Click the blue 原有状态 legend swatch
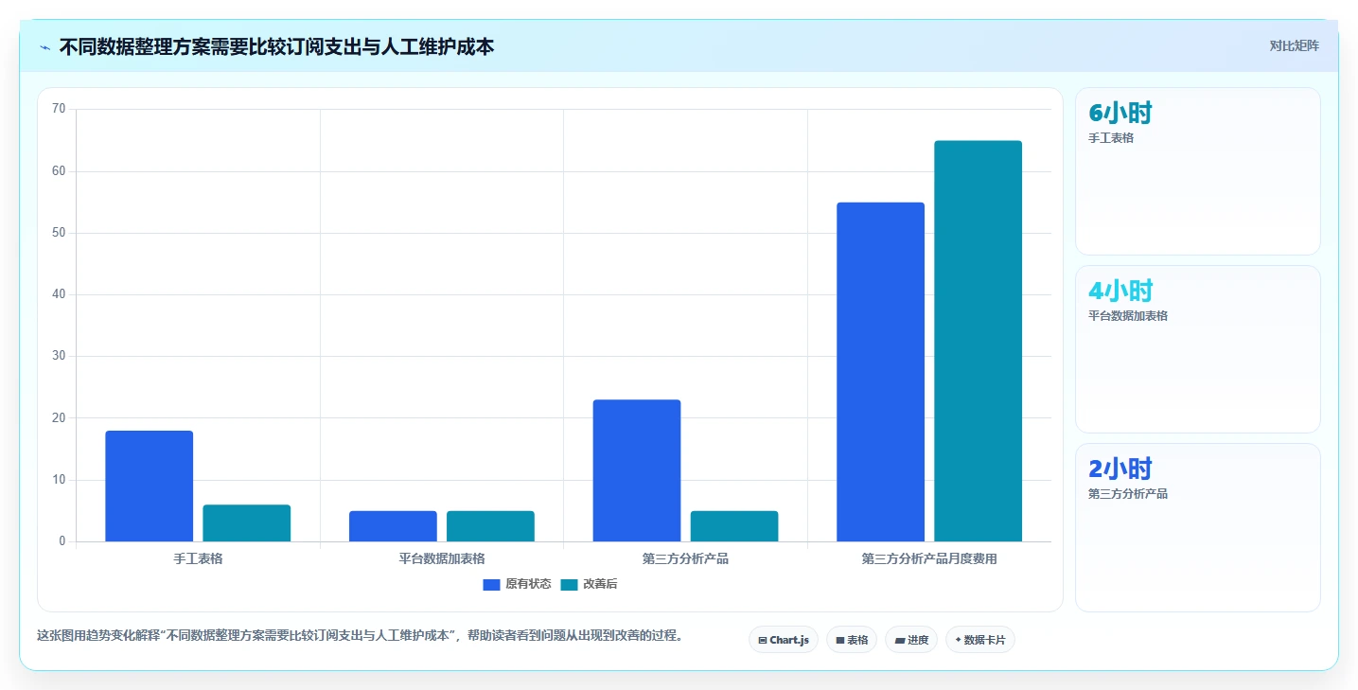Screen dimensions: 1358x690 491,585
